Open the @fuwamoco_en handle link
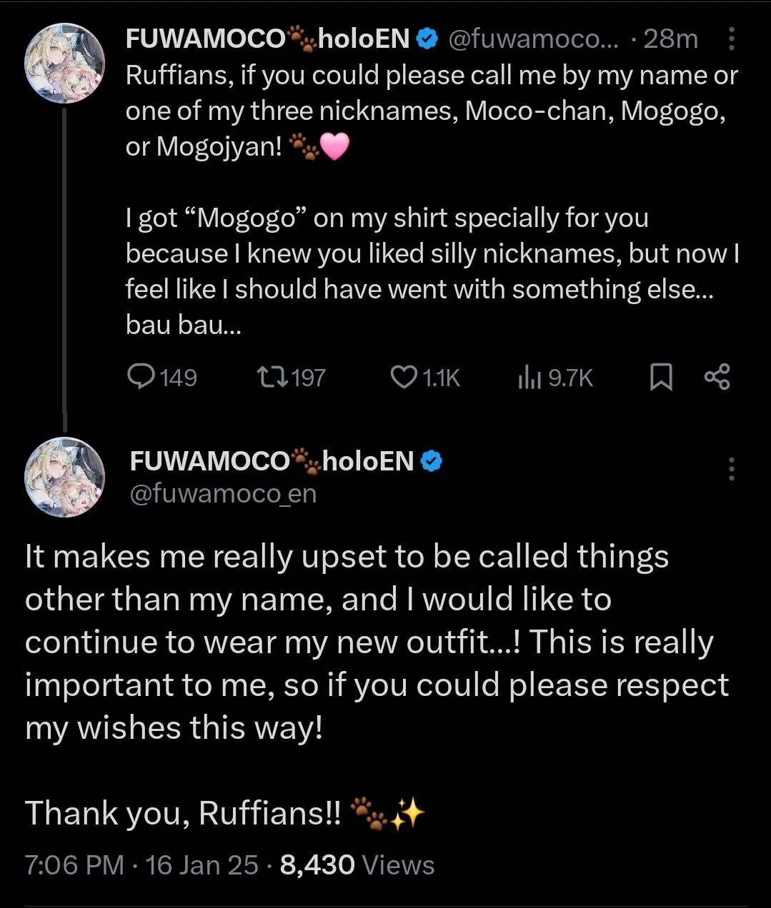 click(x=223, y=493)
